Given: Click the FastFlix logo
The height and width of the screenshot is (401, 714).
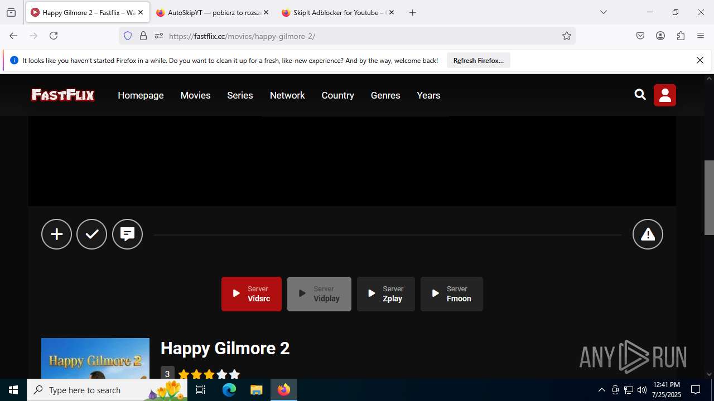Looking at the screenshot, I should tap(62, 95).
